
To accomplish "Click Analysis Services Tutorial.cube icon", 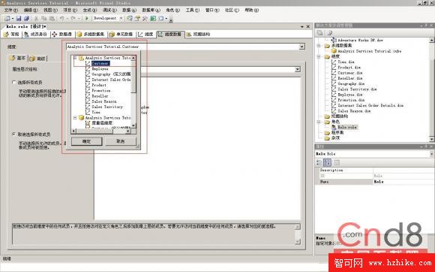I will pos(334,51).
